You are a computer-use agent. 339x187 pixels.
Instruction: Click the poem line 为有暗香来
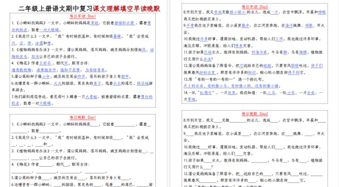[x=95, y=70]
